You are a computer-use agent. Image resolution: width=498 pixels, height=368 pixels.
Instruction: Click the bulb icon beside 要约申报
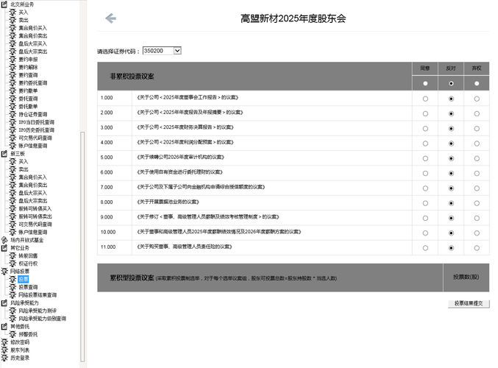[x=13, y=59]
